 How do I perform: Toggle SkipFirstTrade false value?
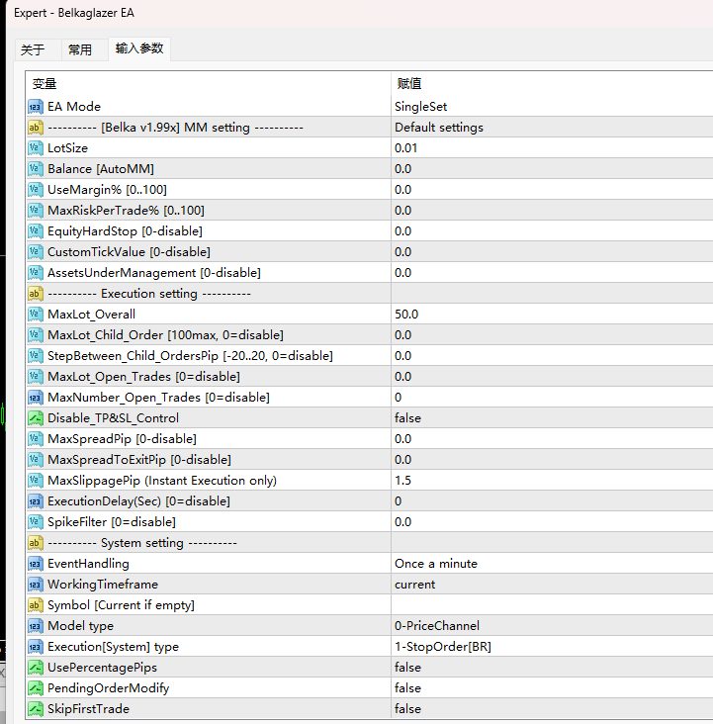pyautogui.click(x=552, y=709)
